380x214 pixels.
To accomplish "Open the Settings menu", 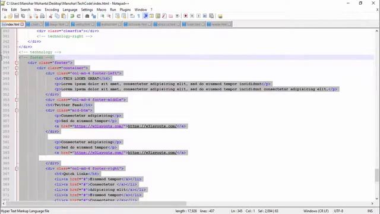I will [x=87, y=10].
